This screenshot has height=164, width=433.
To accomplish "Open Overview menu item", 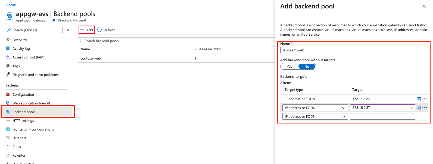I will [20, 40].
